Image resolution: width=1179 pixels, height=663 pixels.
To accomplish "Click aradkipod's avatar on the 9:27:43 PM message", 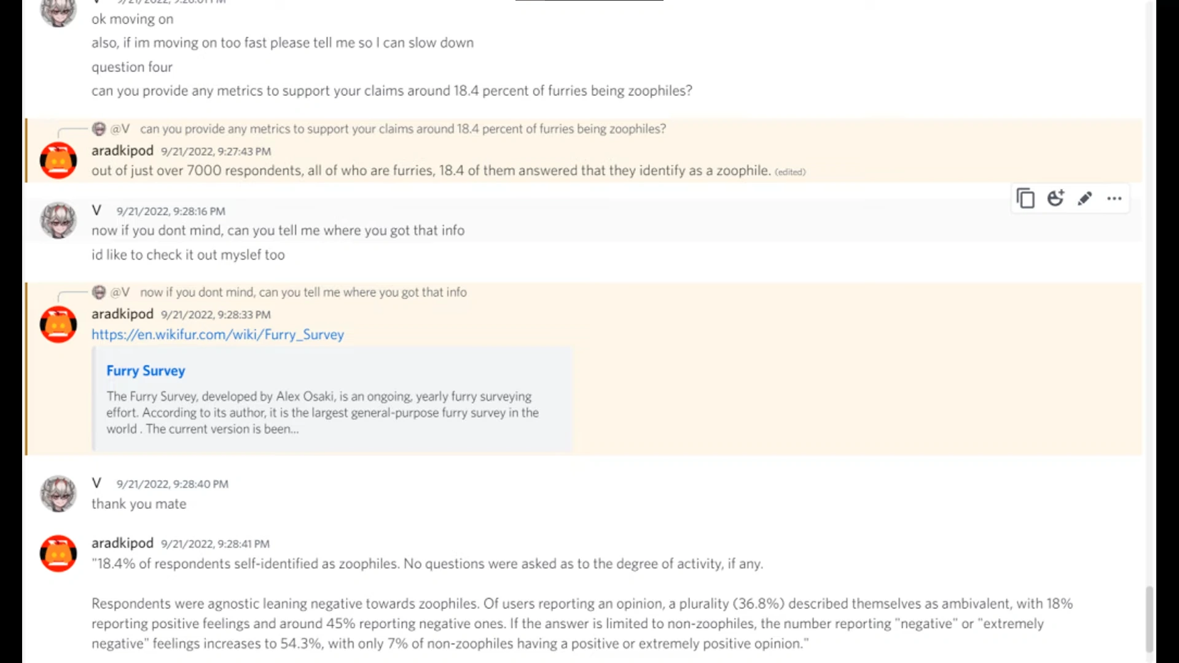I will tap(58, 160).
